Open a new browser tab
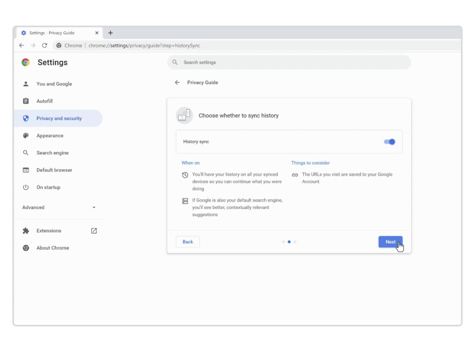 [110, 33]
